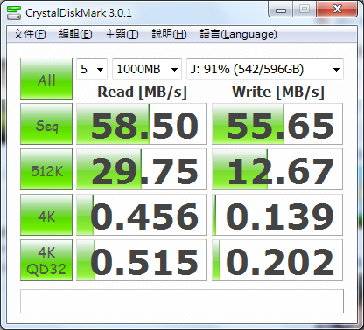The image size is (364, 330).
Task: Start the Seq sequential test
Action: click(x=46, y=124)
